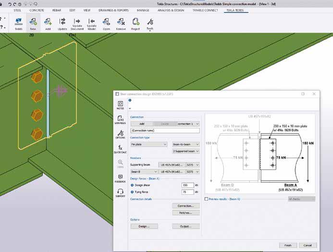Click the undo arrow in title bar
This screenshot has width=333, height=252.
tap(10, 4)
